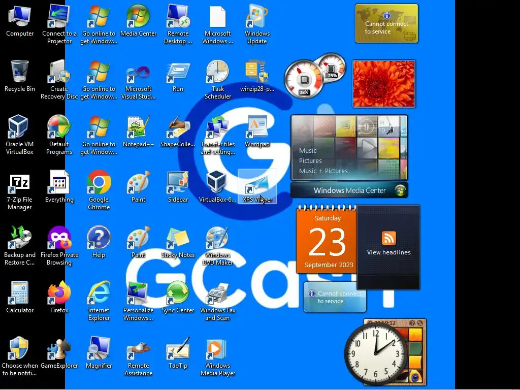Open Remote Desktop Connection shortcut
Screen dimensions: 520x390
pos(178,24)
